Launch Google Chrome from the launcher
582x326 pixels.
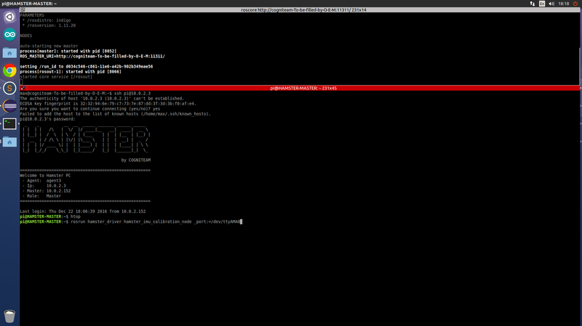pyautogui.click(x=9, y=70)
